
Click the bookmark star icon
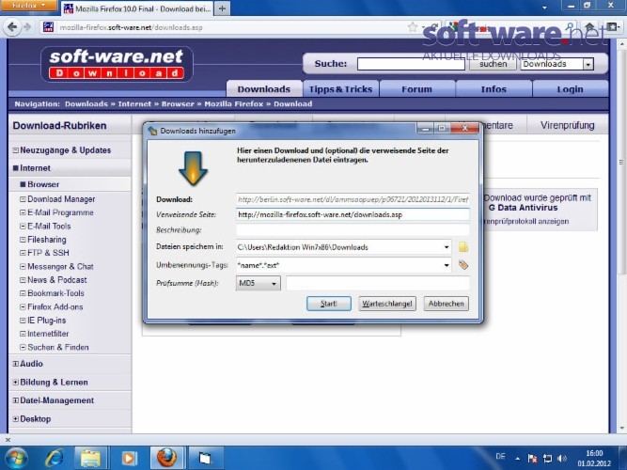(x=413, y=27)
